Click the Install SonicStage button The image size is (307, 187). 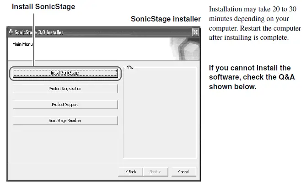(x=65, y=73)
